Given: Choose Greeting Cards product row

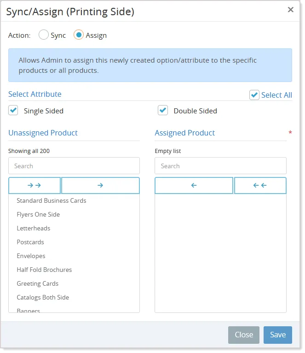Looking at the screenshot, I should (x=74, y=284).
